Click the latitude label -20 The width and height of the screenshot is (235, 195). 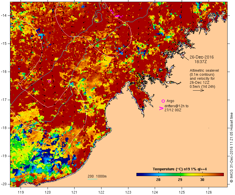pyautogui.click(x=4, y=184)
